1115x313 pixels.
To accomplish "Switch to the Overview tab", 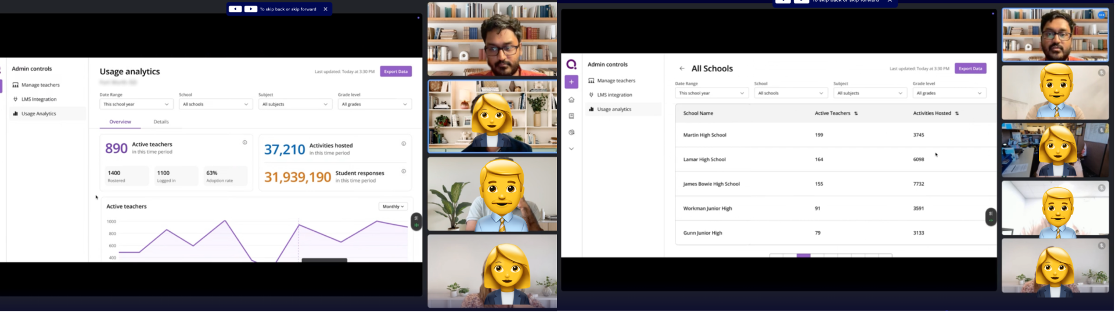I will pos(120,122).
